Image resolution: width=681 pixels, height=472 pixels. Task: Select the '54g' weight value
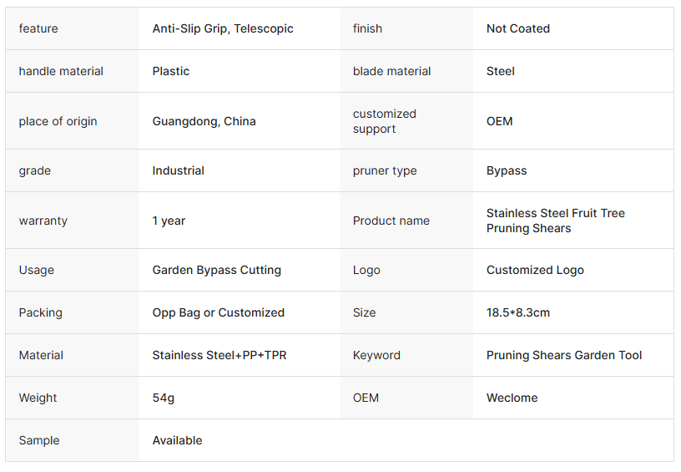(164, 398)
